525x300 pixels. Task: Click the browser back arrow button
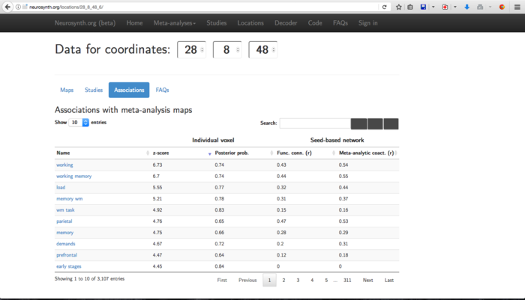pyautogui.click(x=7, y=7)
